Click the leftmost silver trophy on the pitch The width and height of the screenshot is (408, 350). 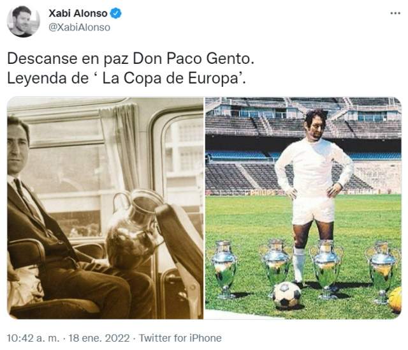point(224,270)
